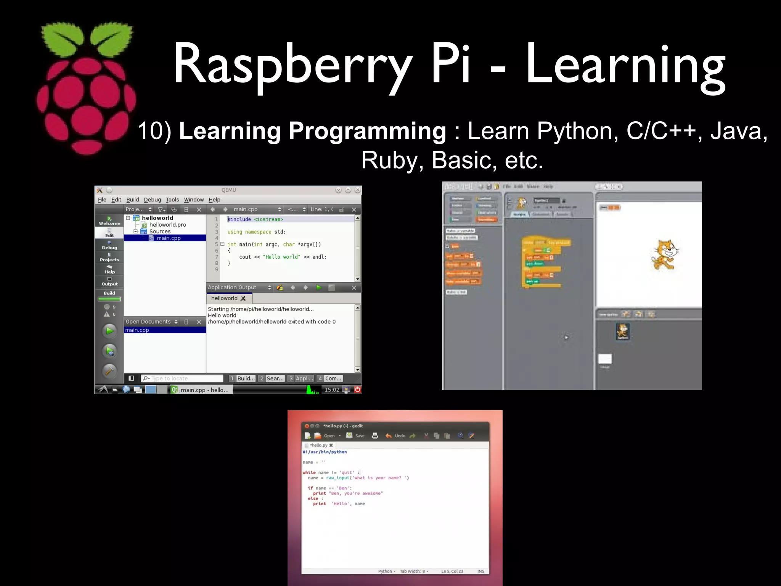Click the Search Results pane button
Image resolution: width=781 pixels, height=586 pixels.
[x=272, y=378]
